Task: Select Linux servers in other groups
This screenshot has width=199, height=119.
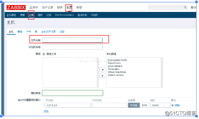Action: tap(115, 66)
